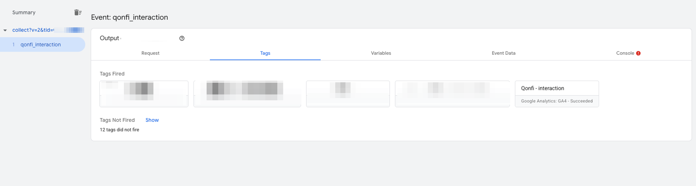Clear the event list with trash icon
696x186 pixels.
point(78,12)
